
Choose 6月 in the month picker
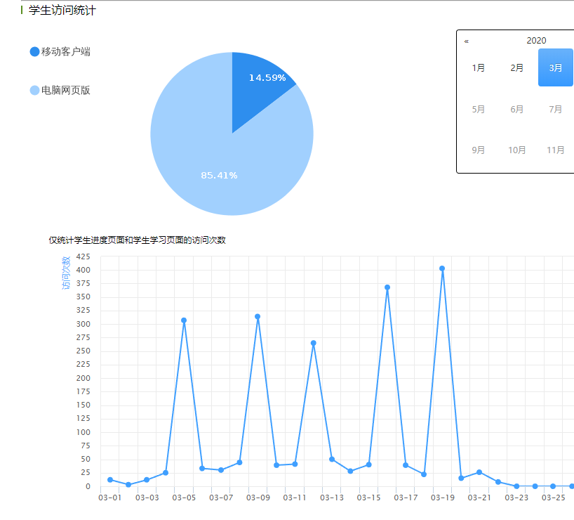click(x=517, y=109)
